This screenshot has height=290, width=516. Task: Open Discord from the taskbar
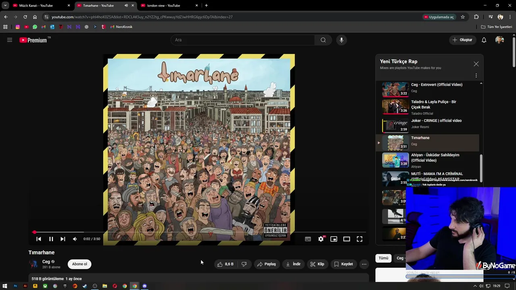click(145, 286)
